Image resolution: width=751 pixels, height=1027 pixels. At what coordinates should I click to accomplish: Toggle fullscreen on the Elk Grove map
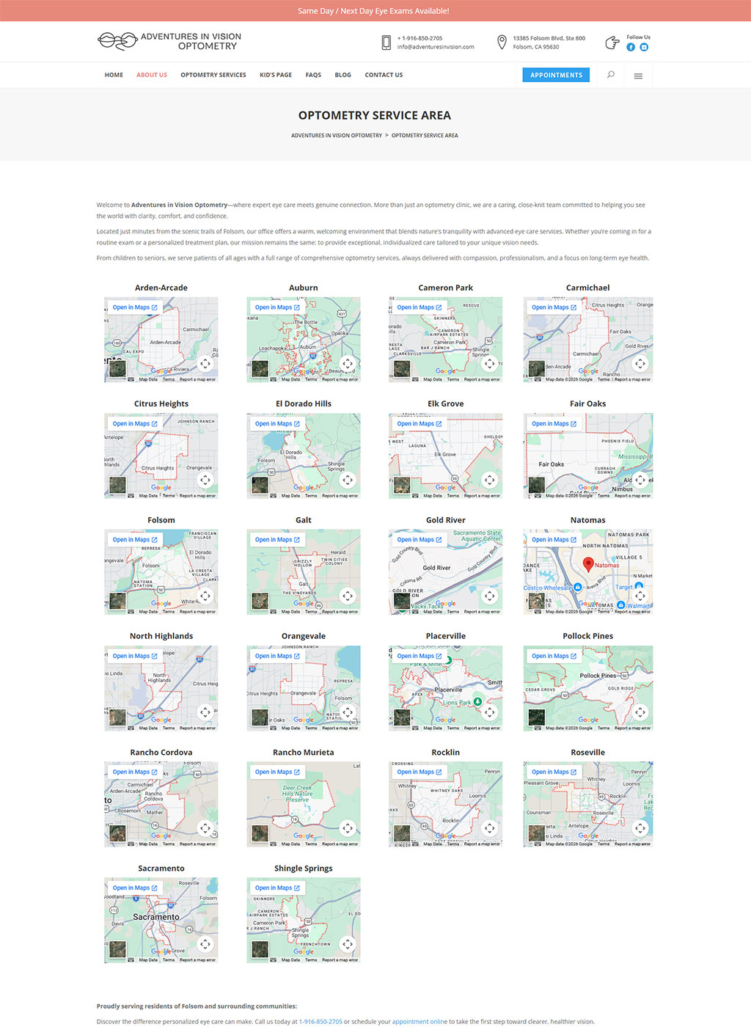489,480
